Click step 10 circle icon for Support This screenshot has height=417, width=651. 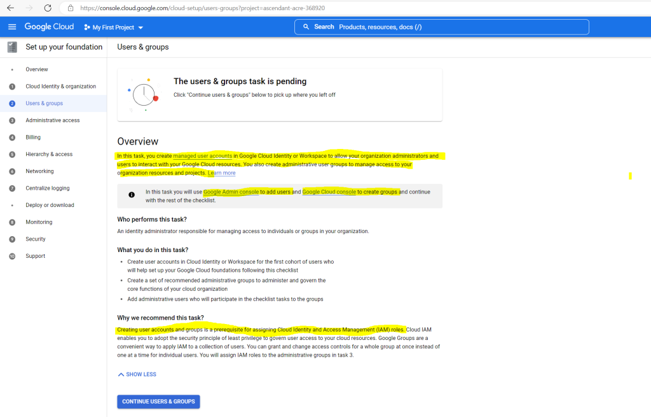pos(12,257)
